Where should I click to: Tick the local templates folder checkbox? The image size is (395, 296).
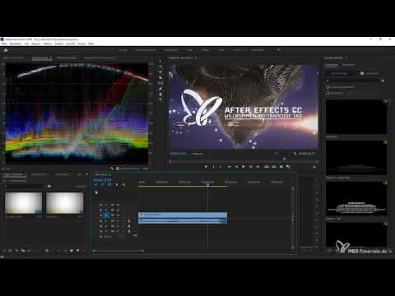coord(328,87)
